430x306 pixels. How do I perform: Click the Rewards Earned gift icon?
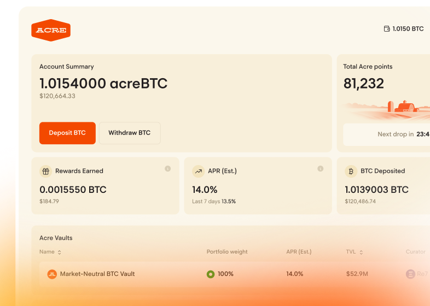pyautogui.click(x=46, y=171)
